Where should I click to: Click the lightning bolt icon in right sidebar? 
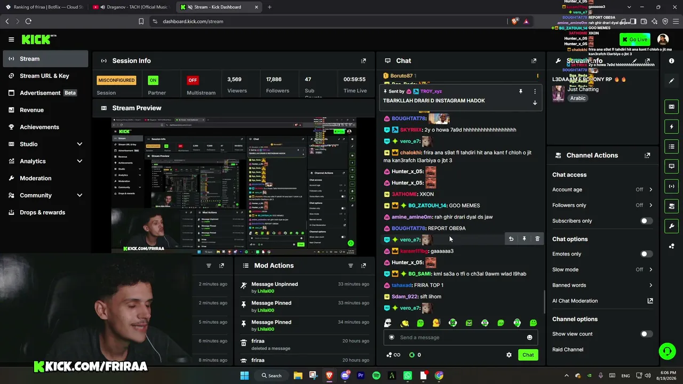(672, 126)
